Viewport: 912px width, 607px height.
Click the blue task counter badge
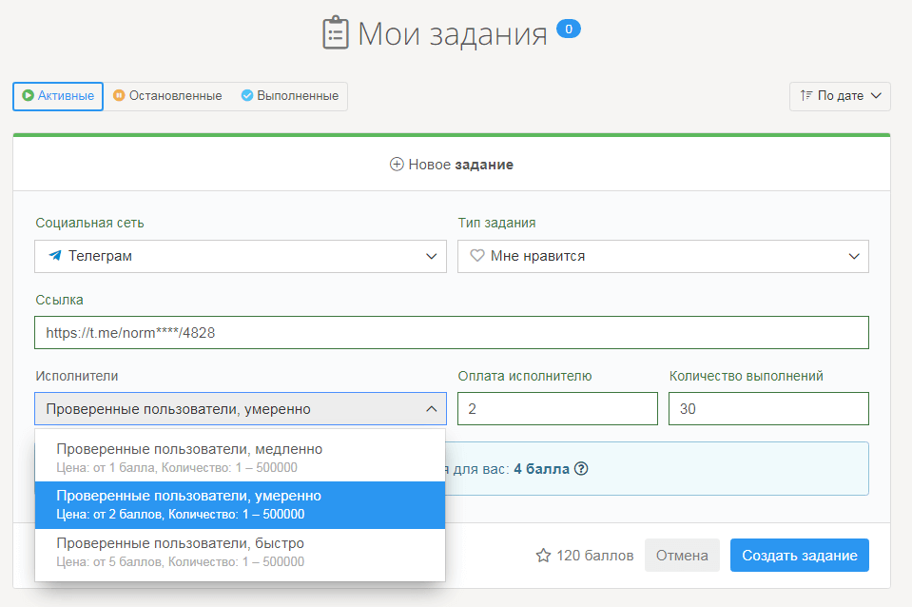coord(568,29)
